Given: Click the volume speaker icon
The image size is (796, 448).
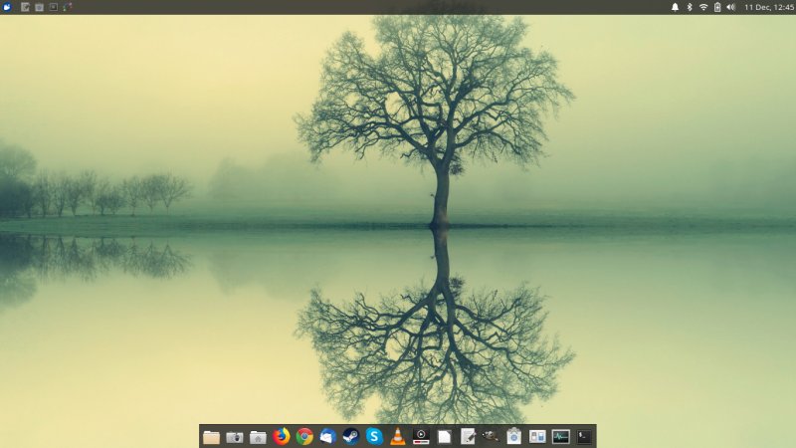Looking at the screenshot, I should click(731, 7).
